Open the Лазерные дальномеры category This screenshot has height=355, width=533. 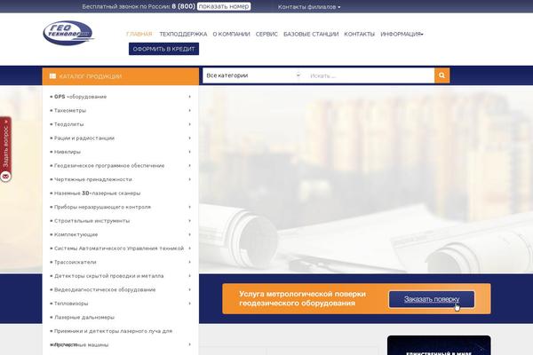[x=84, y=318]
